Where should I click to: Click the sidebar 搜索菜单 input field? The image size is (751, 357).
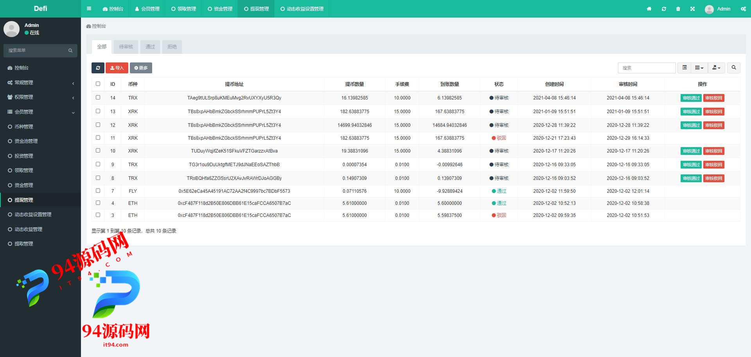pos(34,50)
